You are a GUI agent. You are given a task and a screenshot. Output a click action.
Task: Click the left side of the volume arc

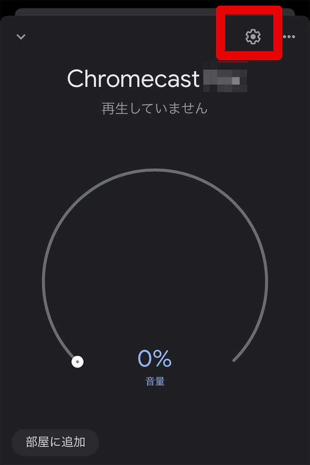tap(43, 281)
